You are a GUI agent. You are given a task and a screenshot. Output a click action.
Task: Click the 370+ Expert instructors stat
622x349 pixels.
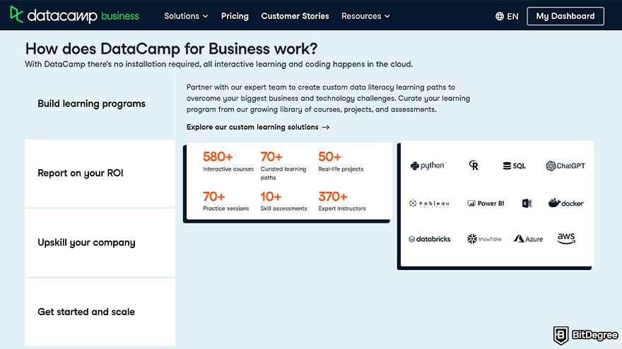342,201
